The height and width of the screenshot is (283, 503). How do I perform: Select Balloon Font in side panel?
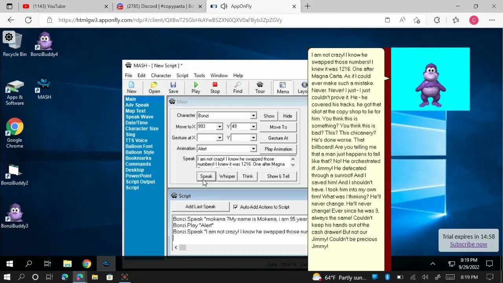click(x=139, y=146)
